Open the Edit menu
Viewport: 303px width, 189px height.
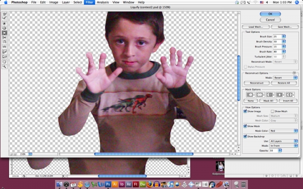43,3
